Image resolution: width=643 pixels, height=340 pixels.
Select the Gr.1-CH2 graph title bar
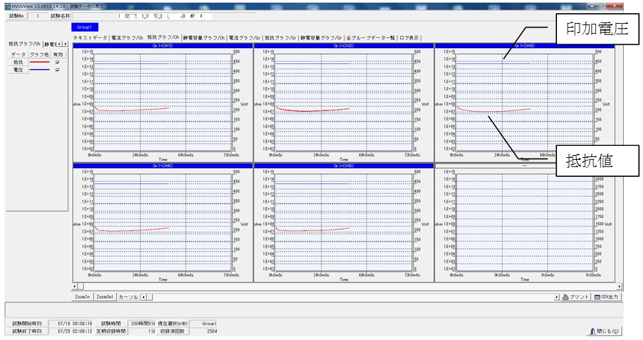pos(343,46)
